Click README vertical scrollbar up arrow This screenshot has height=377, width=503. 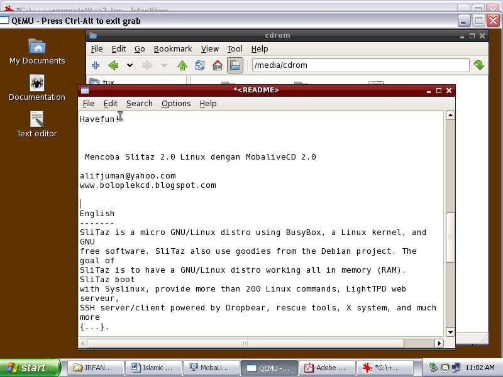coord(450,115)
